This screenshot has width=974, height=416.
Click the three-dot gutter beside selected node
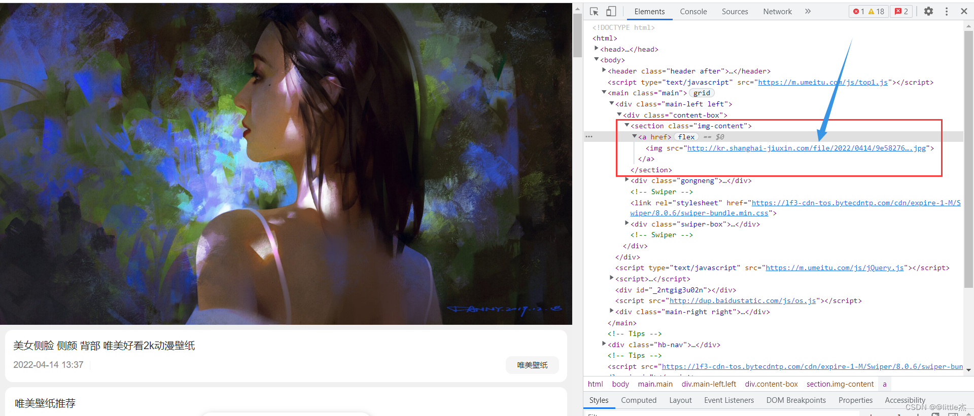point(588,137)
